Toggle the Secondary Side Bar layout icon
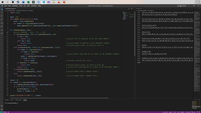 (183, 6)
